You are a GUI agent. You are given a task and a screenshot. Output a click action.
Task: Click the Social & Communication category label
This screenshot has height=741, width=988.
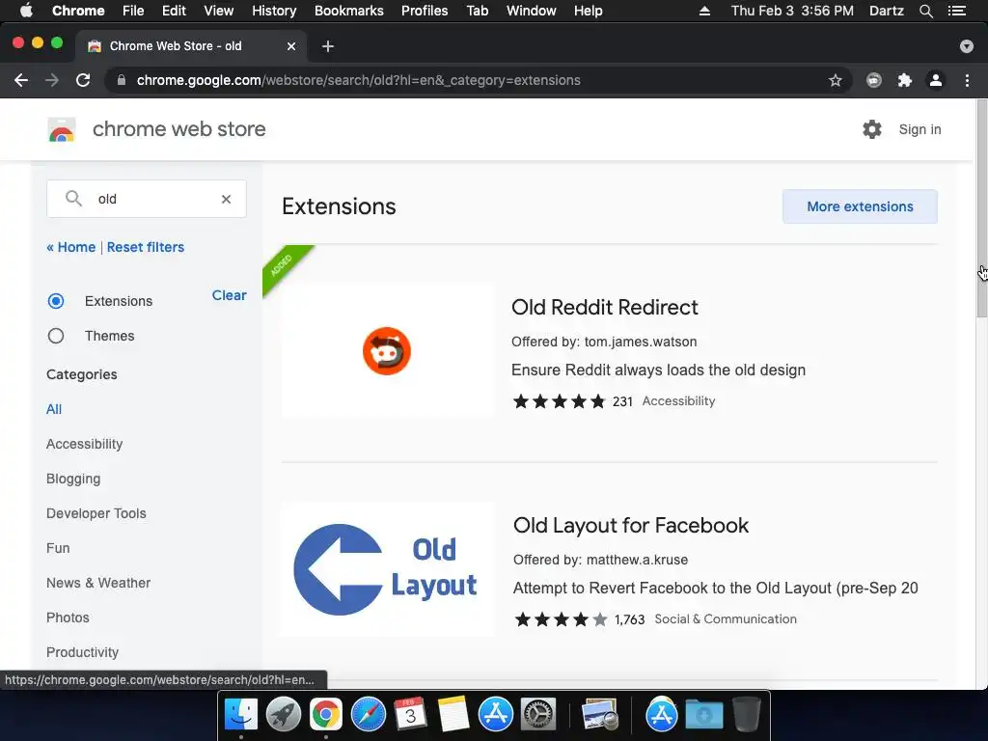[726, 619]
